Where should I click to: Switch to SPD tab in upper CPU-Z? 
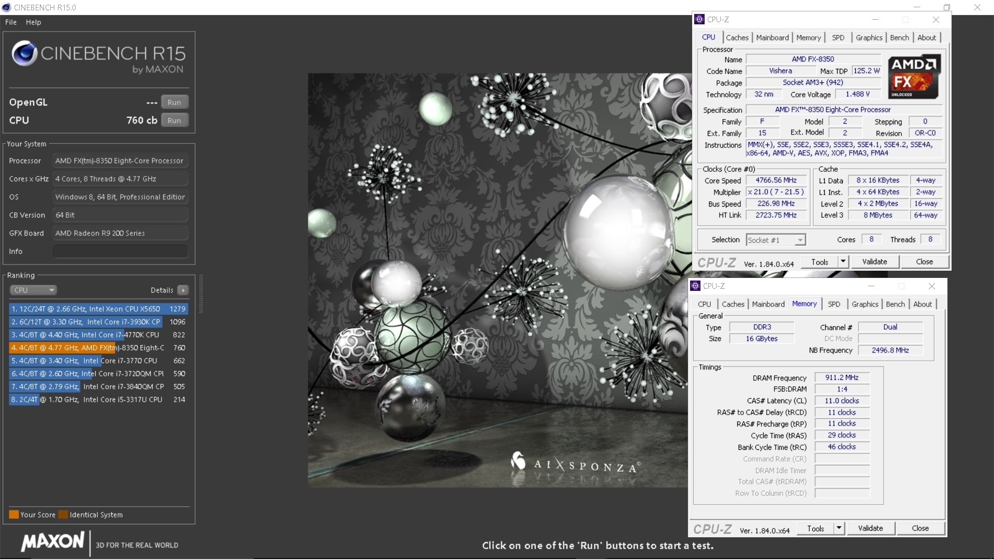(x=838, y=38)
